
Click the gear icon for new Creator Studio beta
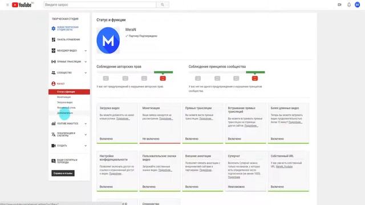tap(53, 28)
